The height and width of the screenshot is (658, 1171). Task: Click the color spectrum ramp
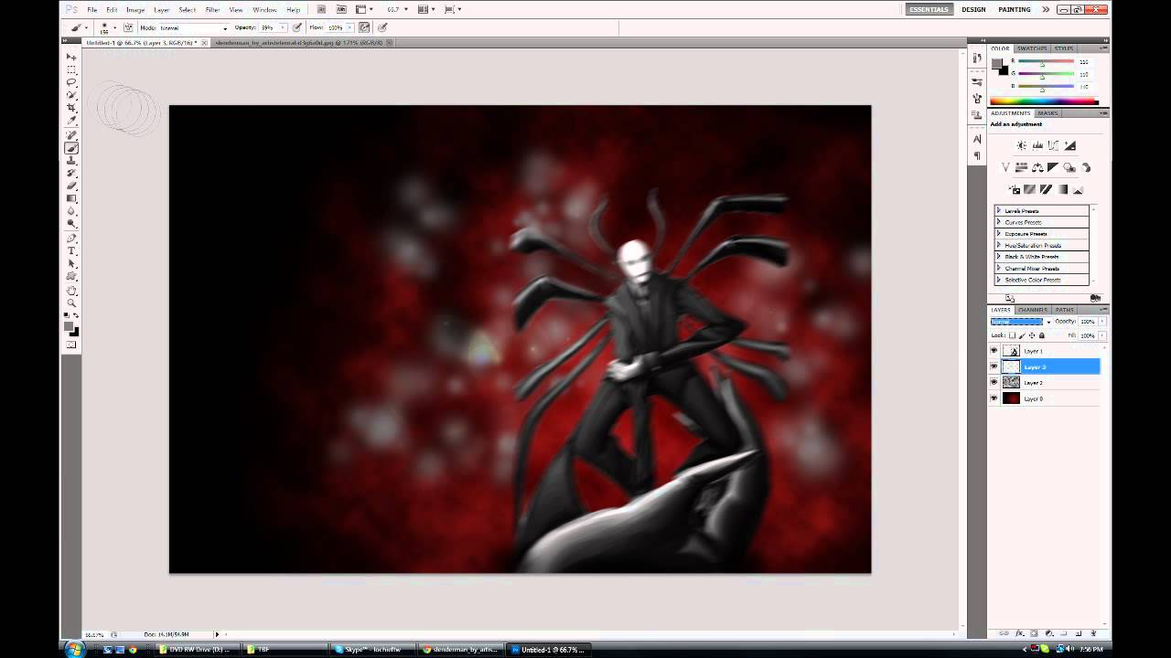pos(1044,101)
